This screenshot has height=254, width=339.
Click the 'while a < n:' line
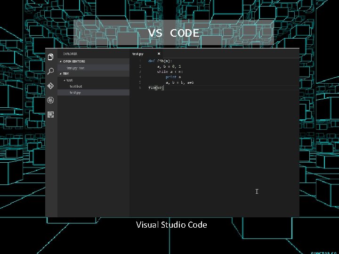170,71
